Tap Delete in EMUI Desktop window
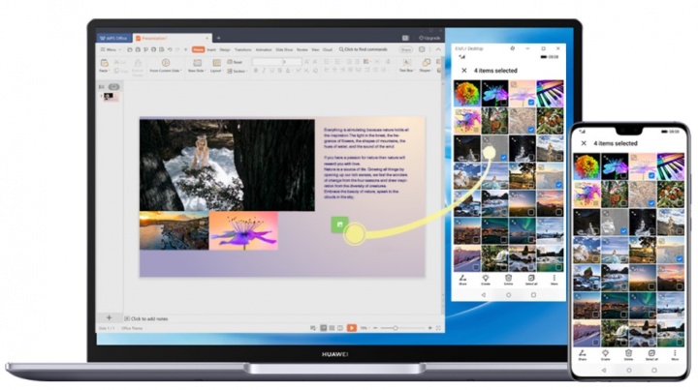Viewport: 698px width, 390px height. (508, 280)
